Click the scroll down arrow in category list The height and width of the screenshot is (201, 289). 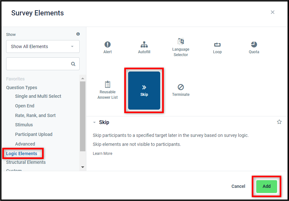[83, 167]
